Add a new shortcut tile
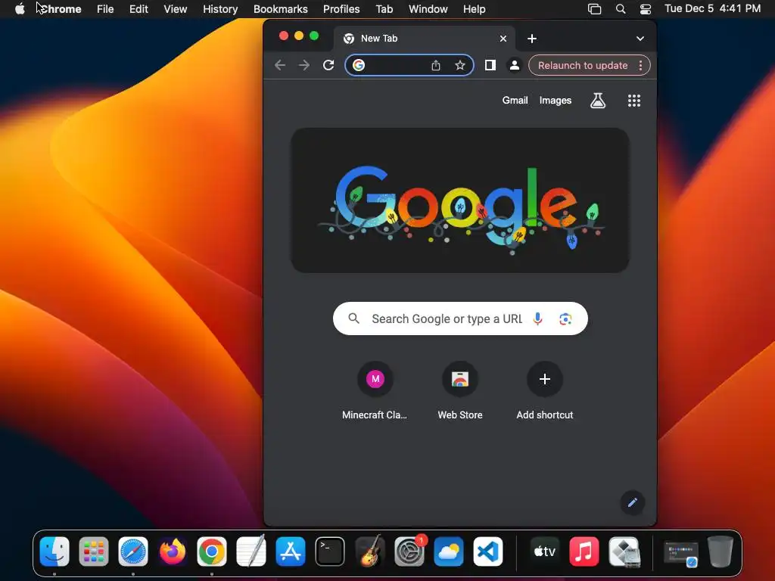This screenshot has width=775, height=581. [x=545, y=391]
